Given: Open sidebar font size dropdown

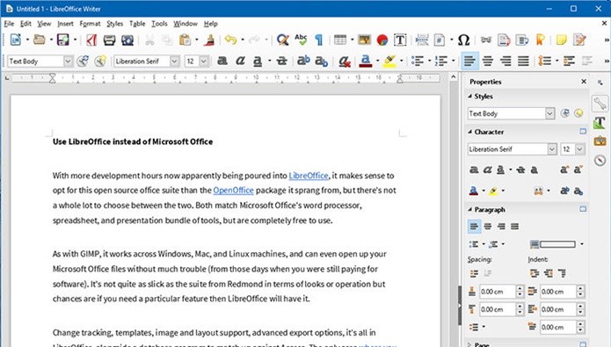Looking at the screenshot, I should coord(580,149).
